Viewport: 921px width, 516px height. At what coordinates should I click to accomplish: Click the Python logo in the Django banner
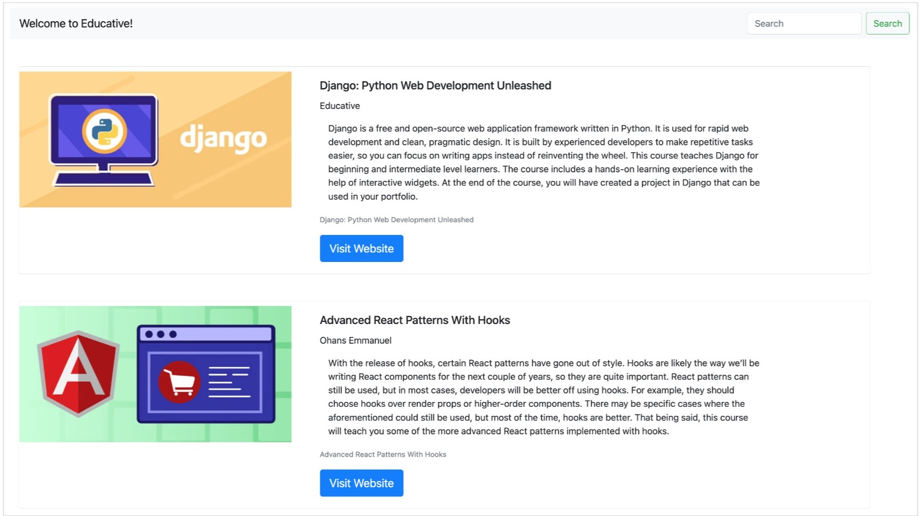tap(105, 131)
